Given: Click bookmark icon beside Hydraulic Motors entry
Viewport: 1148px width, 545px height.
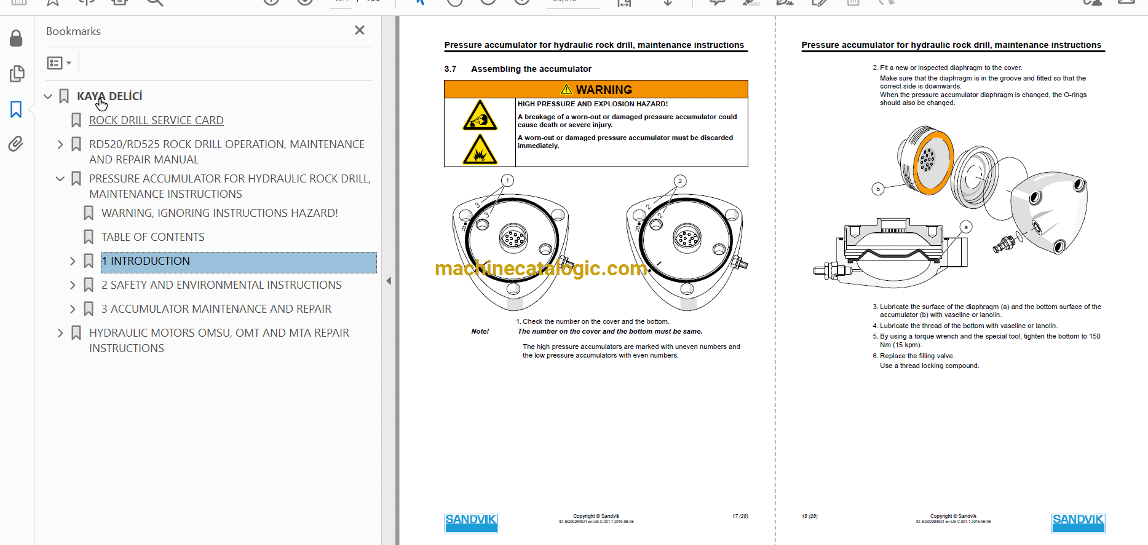Looking at the screenshot, I should pos(76,333).
